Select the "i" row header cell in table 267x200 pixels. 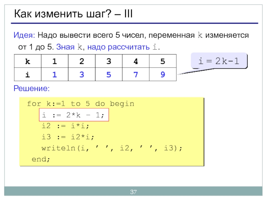click(27, 75)
